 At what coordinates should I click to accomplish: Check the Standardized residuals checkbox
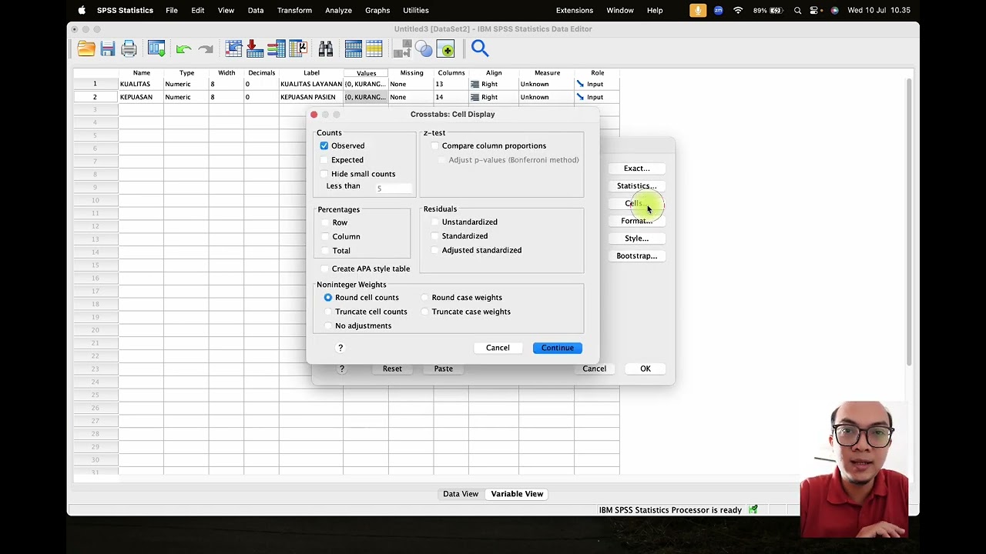[435, 236]
